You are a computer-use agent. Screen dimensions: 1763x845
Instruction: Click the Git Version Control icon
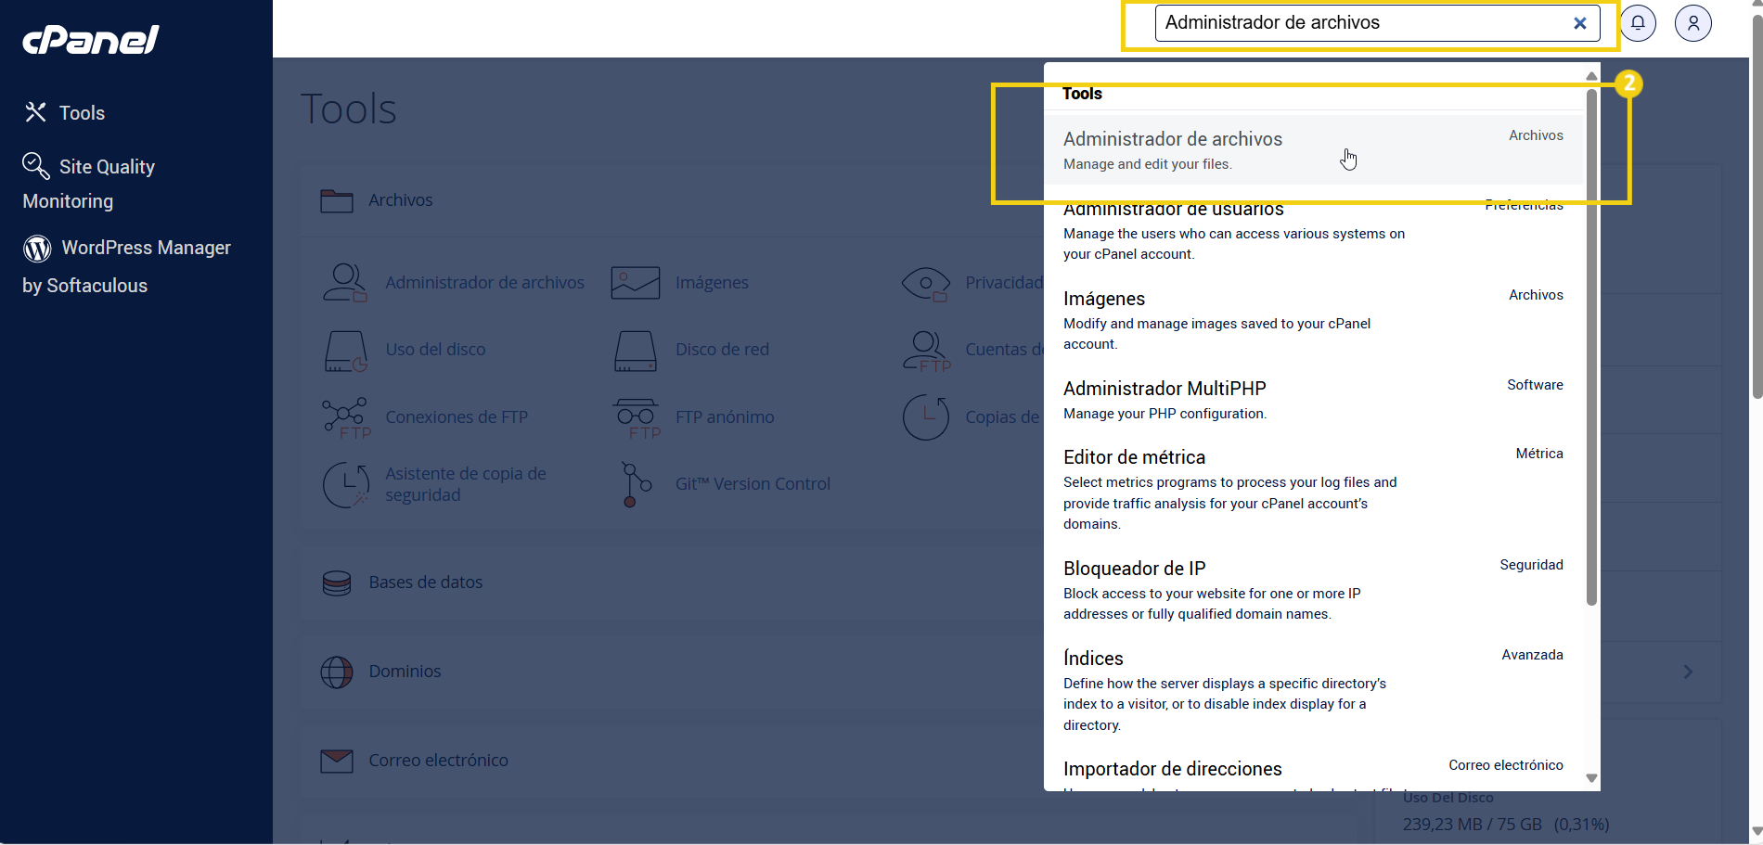[x=636, y=484]
